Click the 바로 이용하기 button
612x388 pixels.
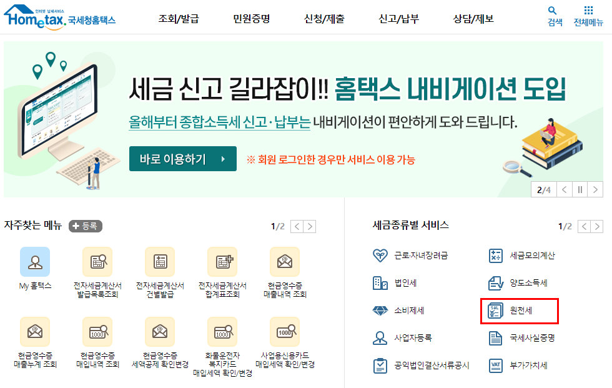pyautogui.click(x=182, y=158)
